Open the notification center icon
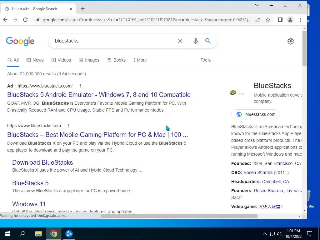Image resolution: width=320 pixels, height=240 pixels. click(310, 234)
